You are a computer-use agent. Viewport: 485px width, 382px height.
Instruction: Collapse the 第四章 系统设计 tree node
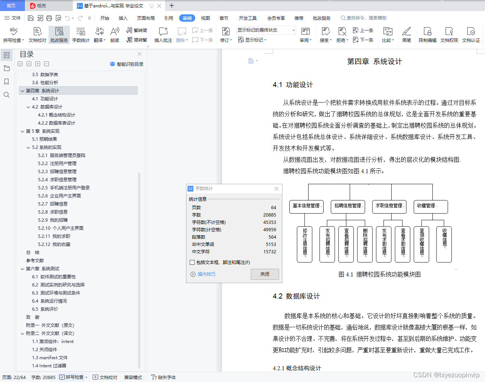click(x=22, y=91)
